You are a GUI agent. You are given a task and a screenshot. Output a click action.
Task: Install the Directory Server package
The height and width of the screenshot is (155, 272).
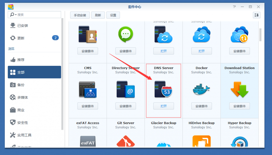(x=126, y=106)
